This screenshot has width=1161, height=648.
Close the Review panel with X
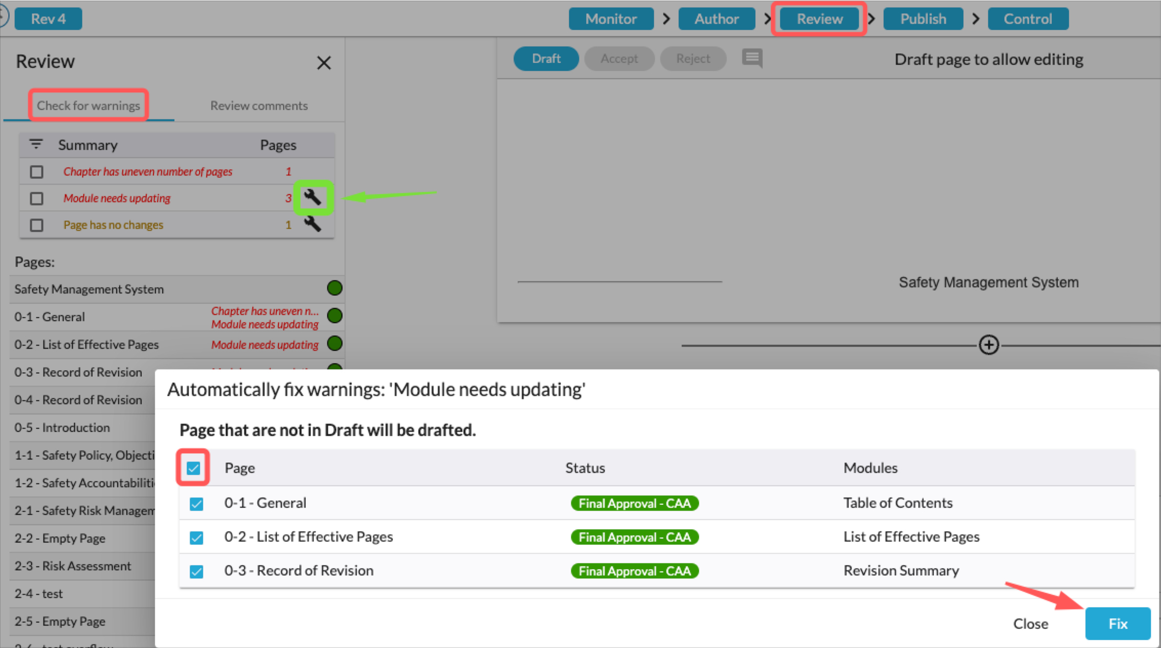pyautogui.click(x=324, y=63)
